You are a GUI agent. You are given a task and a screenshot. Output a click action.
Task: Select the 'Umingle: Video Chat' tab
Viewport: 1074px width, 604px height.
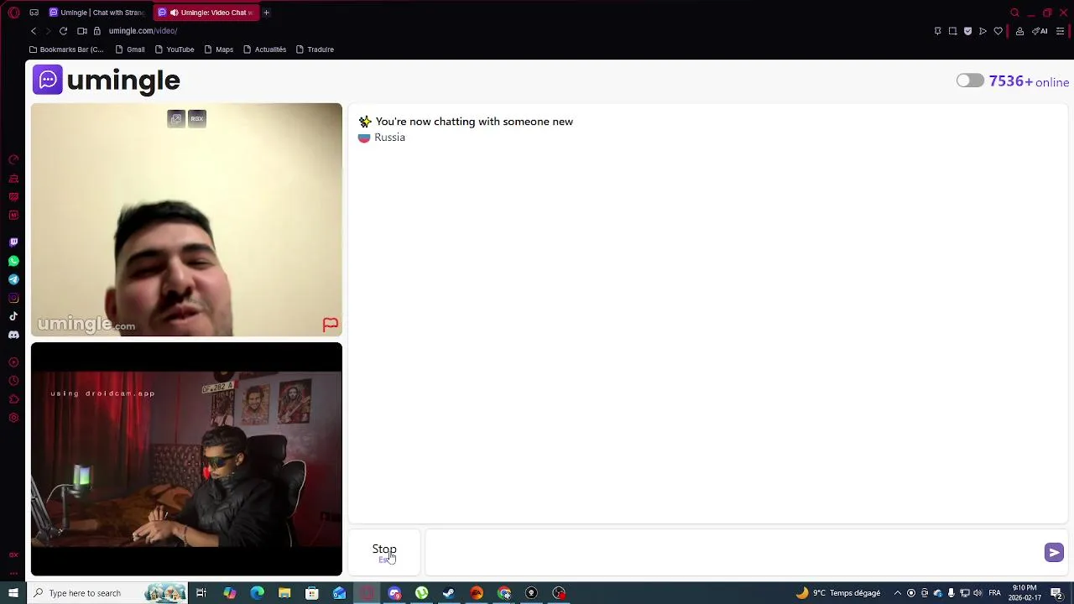tap(206, 13)
